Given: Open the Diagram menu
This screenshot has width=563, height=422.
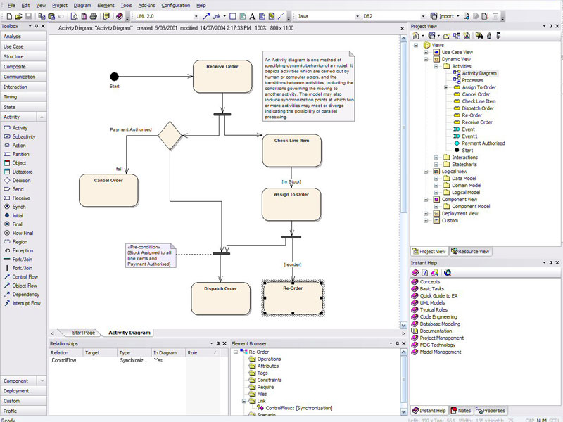Looking at the screenshot, I should (84, 6).
